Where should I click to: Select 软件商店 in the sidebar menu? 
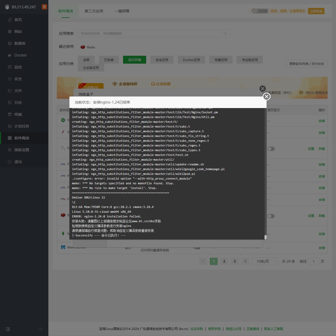click(24, 138)
